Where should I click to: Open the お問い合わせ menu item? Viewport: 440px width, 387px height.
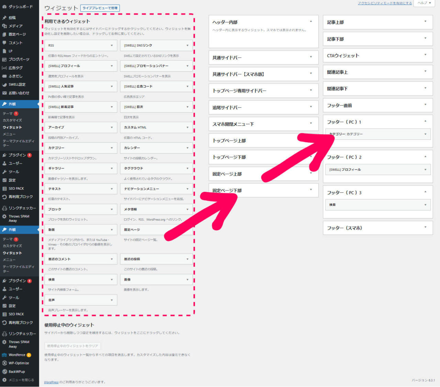[20, 93]
